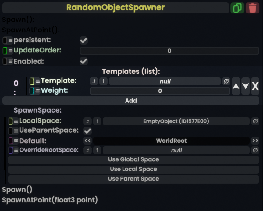Cycle Default enum backward with << arrow
This screenshot has width=263, height=211.
point(87,141)
